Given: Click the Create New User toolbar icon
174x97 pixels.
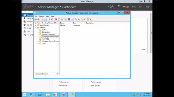Looking at the screenshot, I should click(x=76, y=19).
